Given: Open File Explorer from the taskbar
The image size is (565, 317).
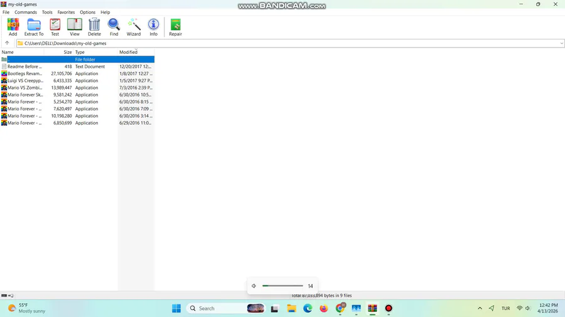Looking at the screenshot, I should (291, 308).
